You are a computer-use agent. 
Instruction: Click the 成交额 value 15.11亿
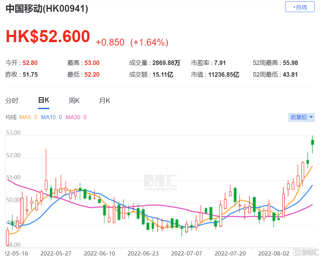coord(163,74)
